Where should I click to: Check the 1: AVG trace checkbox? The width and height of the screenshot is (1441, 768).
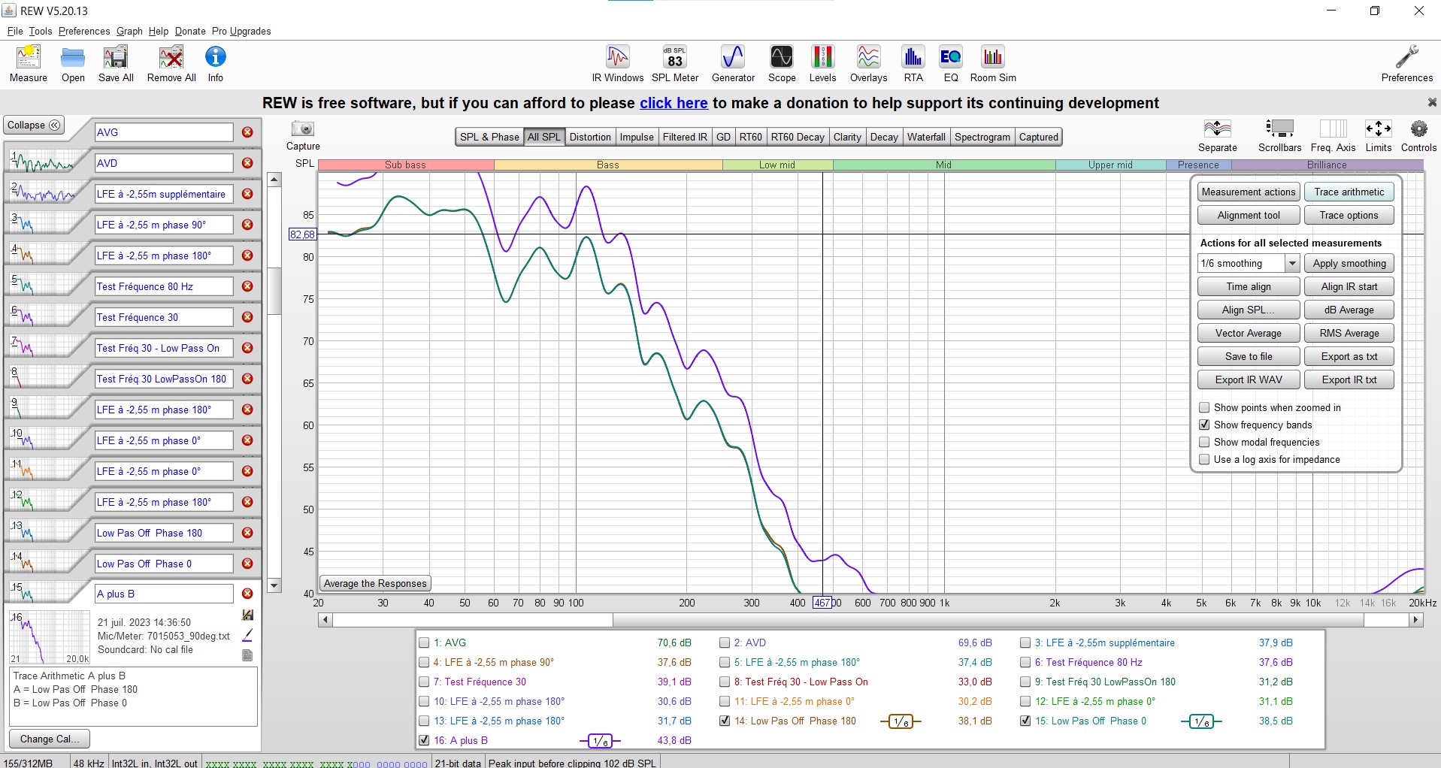point(424,643)
